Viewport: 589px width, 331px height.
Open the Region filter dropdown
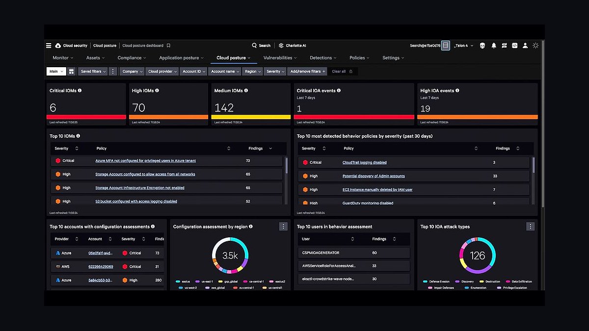click(x=253, y=71)
